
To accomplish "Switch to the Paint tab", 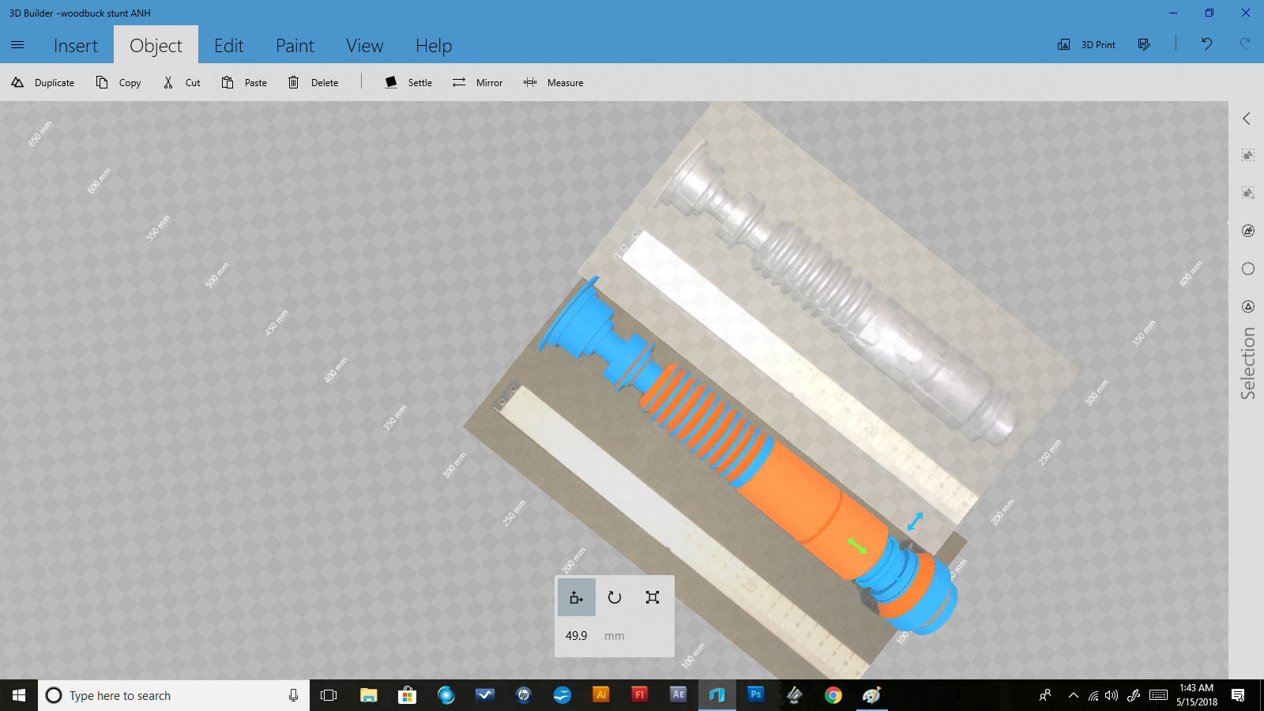I will [295, 46].
